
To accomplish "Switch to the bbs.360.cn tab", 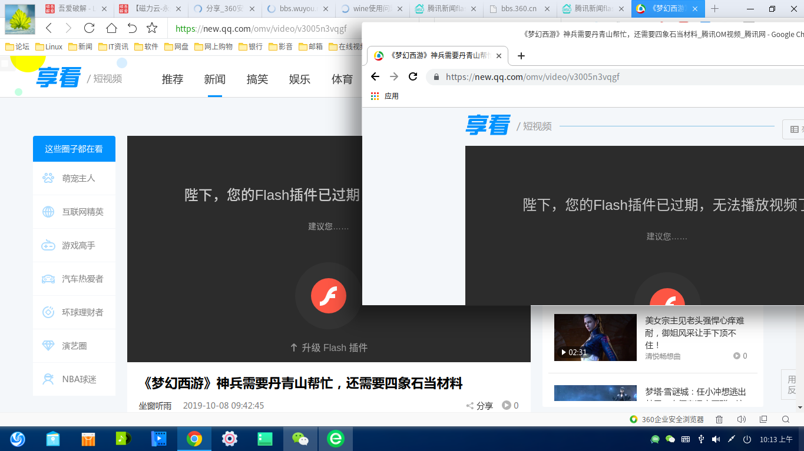I will 520,9.
